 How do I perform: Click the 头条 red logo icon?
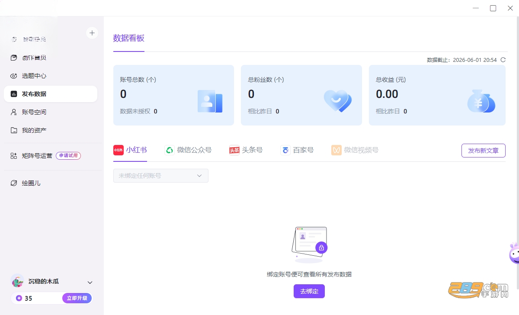click(234, 150)
